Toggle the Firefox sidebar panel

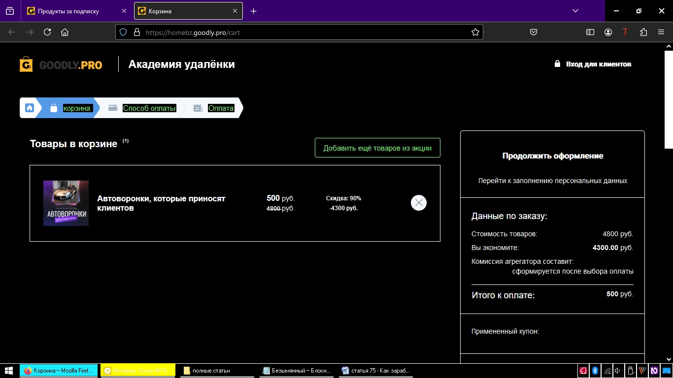(x=590, y=32)
